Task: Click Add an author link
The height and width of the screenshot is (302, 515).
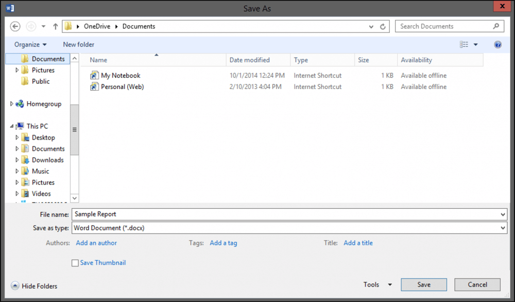Action: (96, 243)
